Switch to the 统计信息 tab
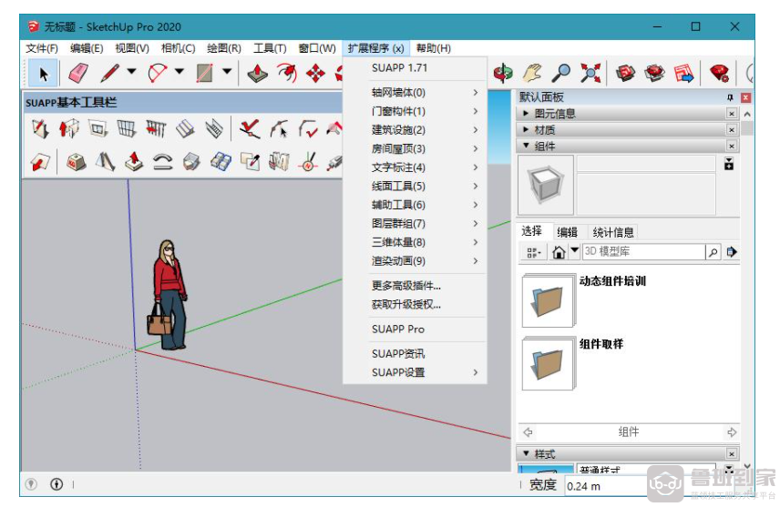780x507 pixels. pyautogui.click(x=613, y=232)
